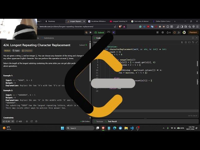Open a new browser tab with plus
Image resolution: width=200 pixels, height=150 pixels.
coord(175,21)
